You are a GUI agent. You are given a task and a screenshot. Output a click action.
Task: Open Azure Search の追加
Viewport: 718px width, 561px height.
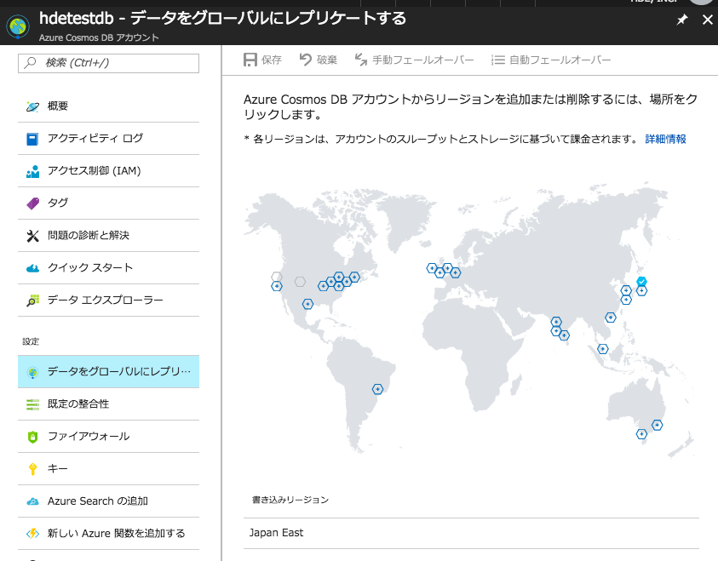[108, 501]
